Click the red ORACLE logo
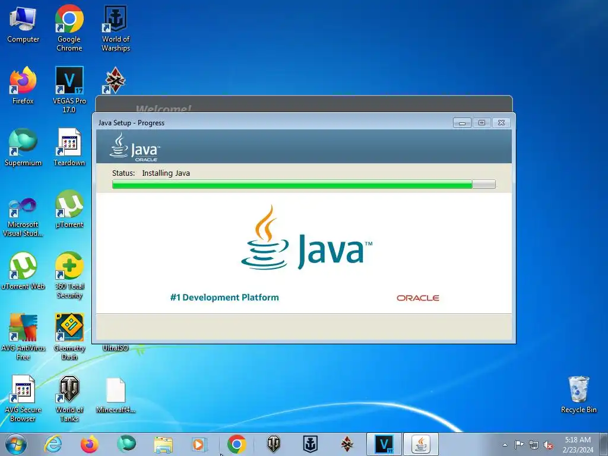Image resolution: width=608 pixels, height=456 pixels. click(417, 298)
